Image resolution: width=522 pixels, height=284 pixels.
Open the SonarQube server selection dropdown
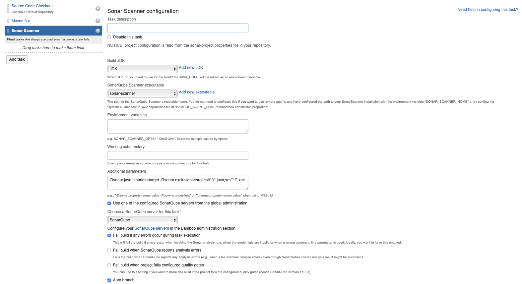pos(142,220)
